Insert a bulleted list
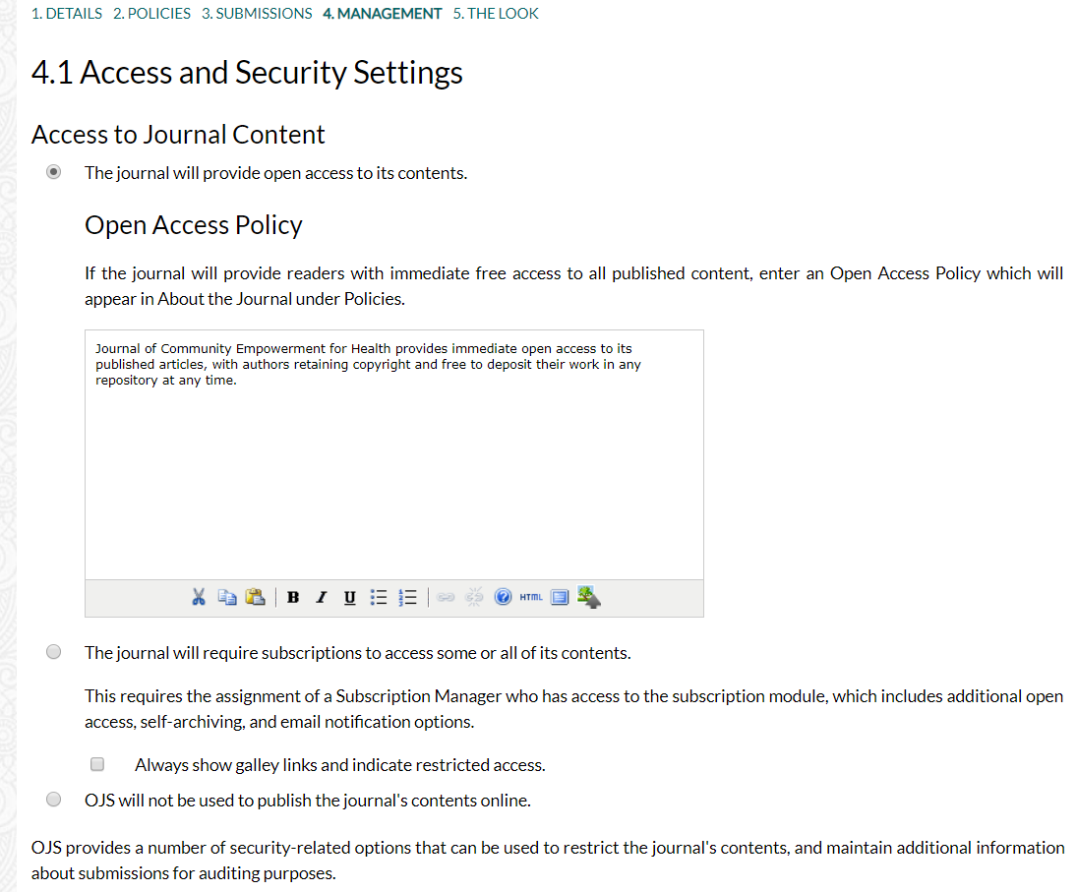This screenshot has width=1077, height=892. point(379,597)
